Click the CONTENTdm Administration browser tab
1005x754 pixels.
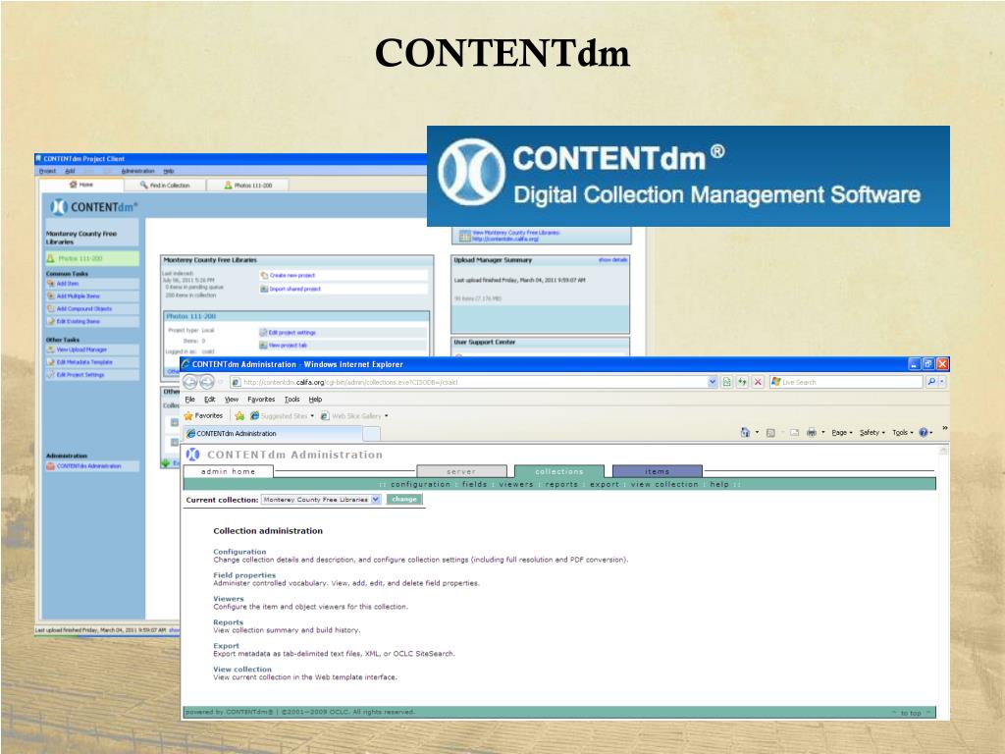click(x=274, y=434)
